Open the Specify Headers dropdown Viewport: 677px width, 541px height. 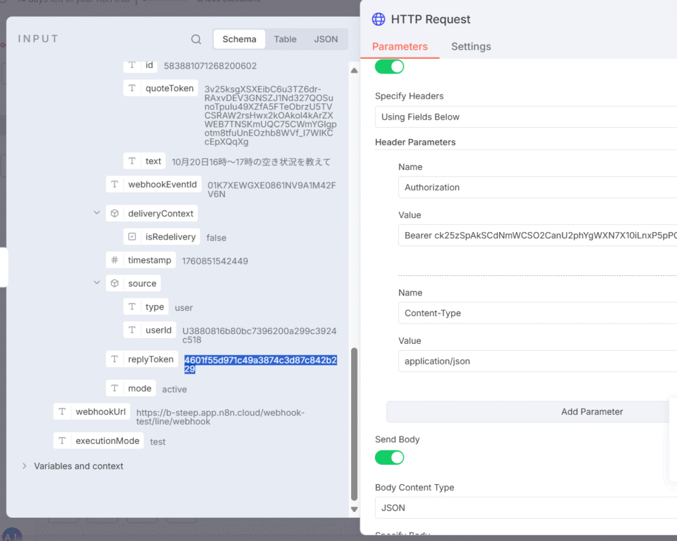pos(526,117)
